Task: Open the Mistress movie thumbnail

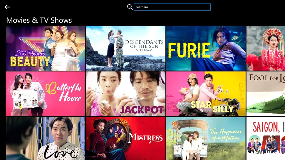Action: (126, 139)
